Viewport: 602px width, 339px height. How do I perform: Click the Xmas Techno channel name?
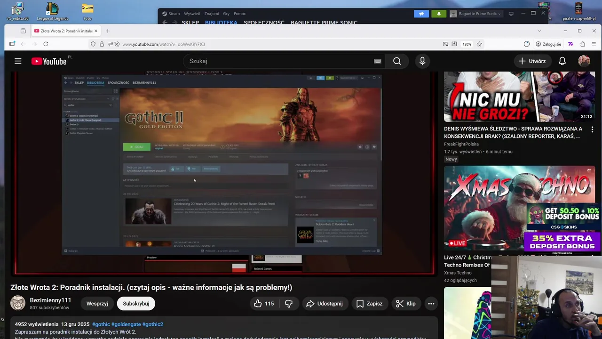tap(458, 273)
